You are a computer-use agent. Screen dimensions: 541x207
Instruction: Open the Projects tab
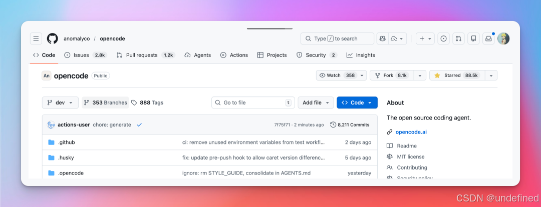[272, 55]
